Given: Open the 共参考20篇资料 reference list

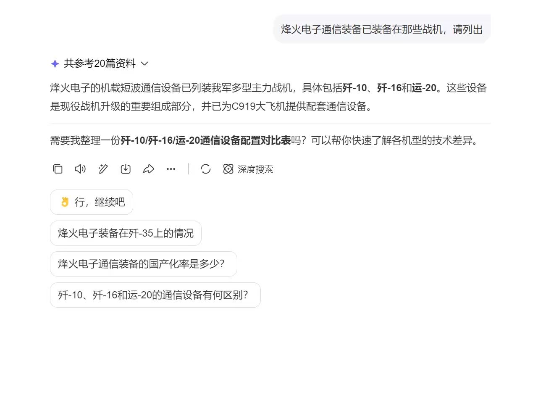Looking at the screenshot, I should pyautogui.click(x=100, y=63).
